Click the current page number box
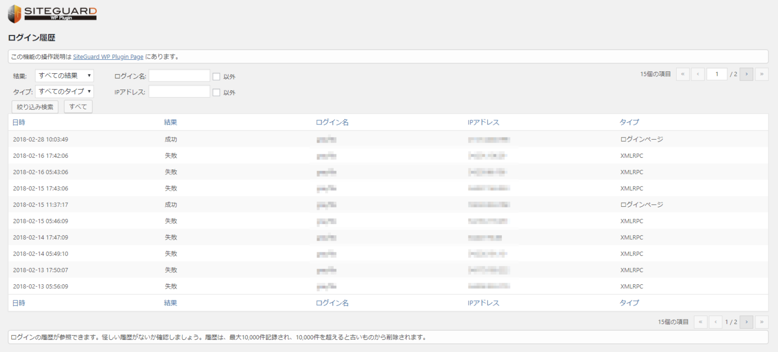The image size is (778, 352). click(x=717, y=74)
